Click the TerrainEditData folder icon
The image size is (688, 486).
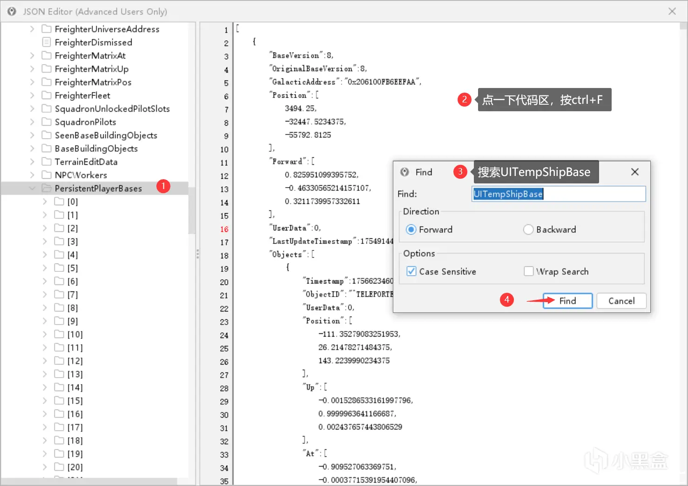(x=47, y=162)
